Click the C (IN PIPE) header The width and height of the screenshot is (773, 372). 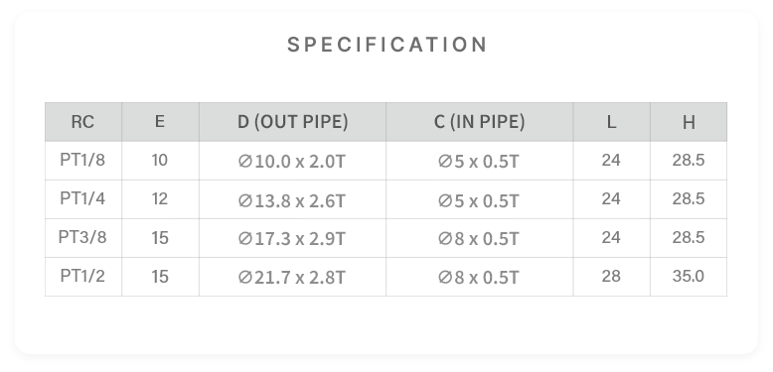[480, 122]
